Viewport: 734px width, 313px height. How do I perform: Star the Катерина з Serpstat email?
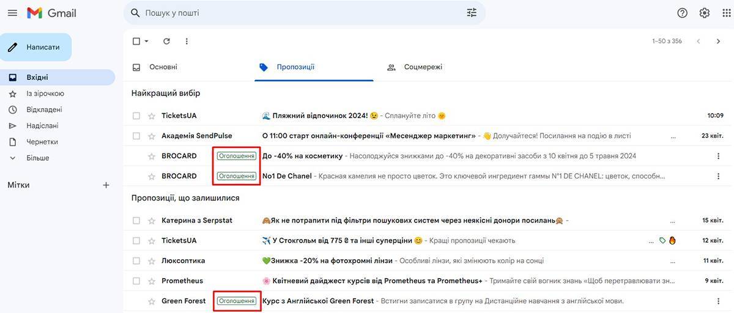pos(152,220)
